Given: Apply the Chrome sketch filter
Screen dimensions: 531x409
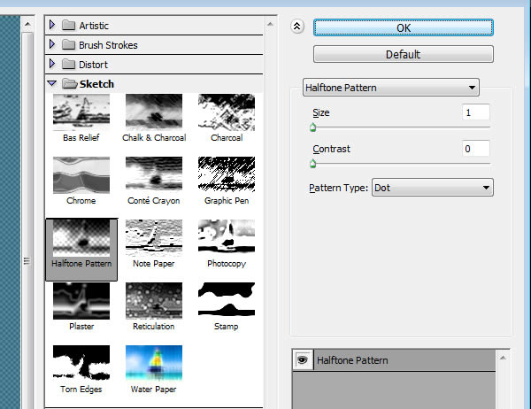Looking at the screenshot, I should 81,175.
